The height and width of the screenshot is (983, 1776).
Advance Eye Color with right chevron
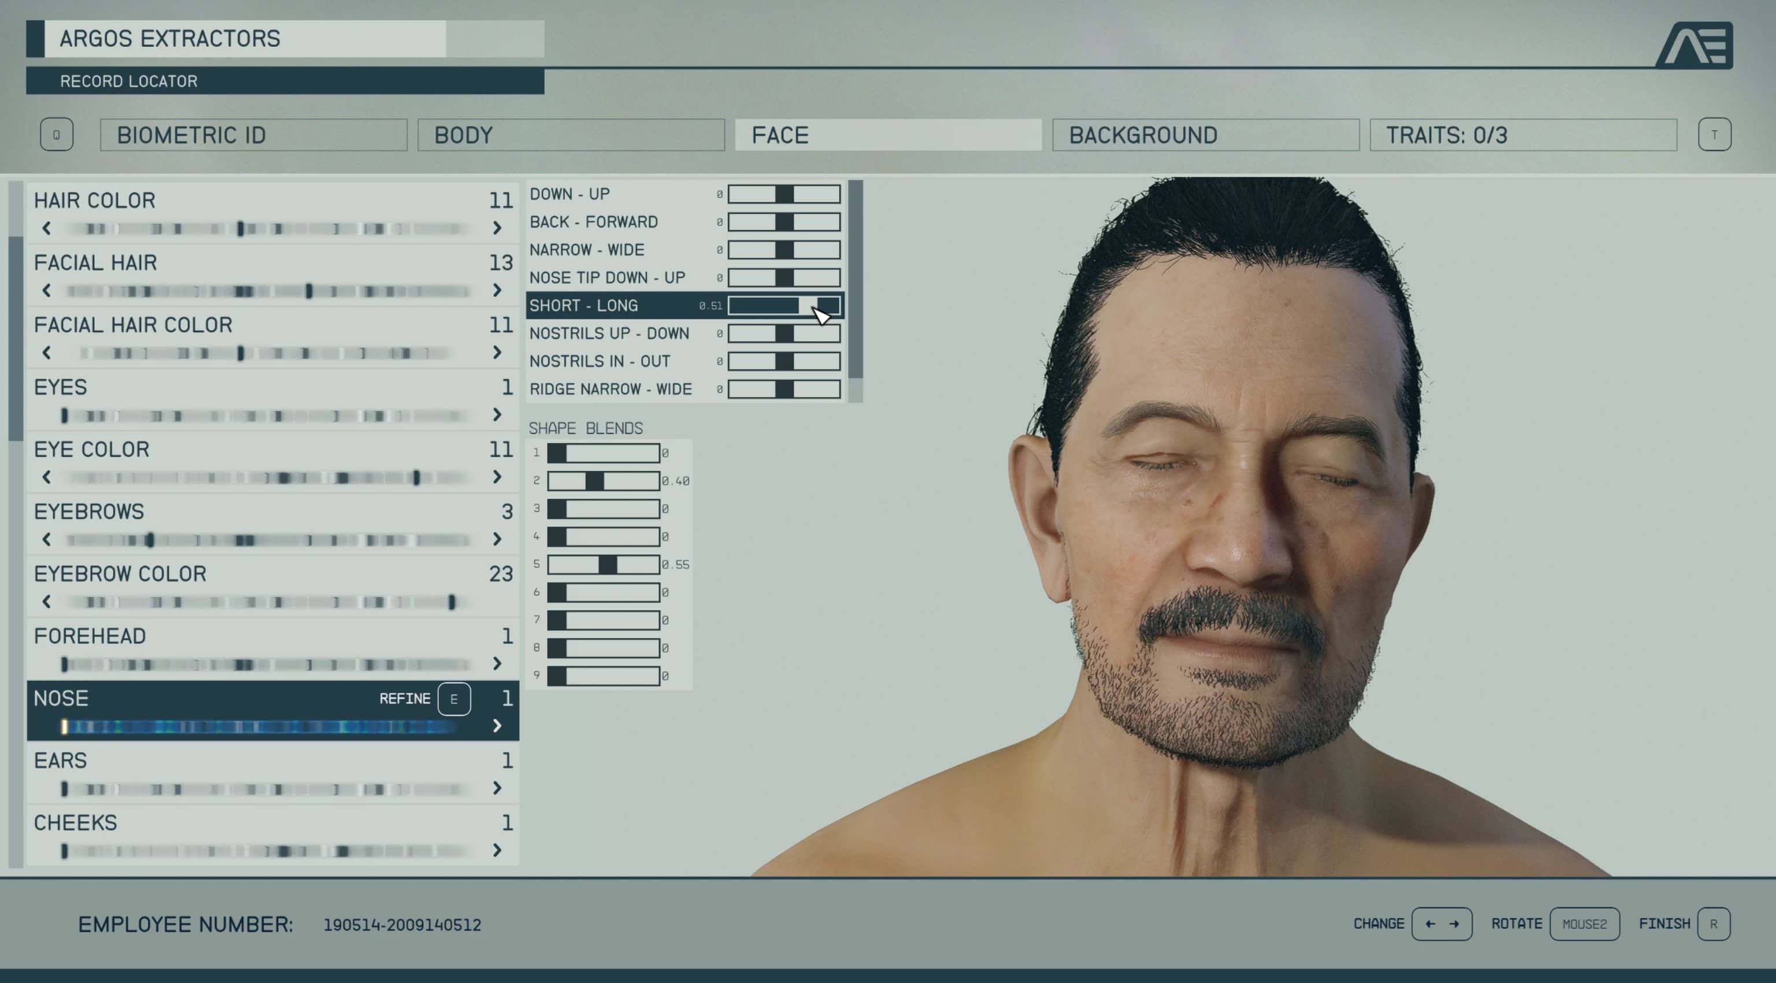[x=497, y=477]
